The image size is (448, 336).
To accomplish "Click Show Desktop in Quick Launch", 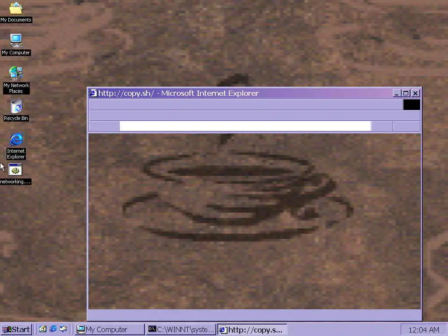I will pyautogui.click(x=43, y=329).
